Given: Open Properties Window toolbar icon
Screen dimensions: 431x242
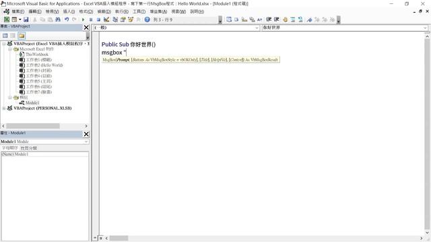Looking at the screenshot, I should pyautogui.click(x=123, y=19).
